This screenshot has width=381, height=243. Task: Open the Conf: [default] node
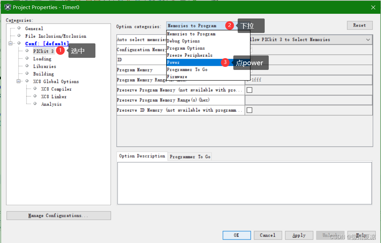[x=47, y=44]
